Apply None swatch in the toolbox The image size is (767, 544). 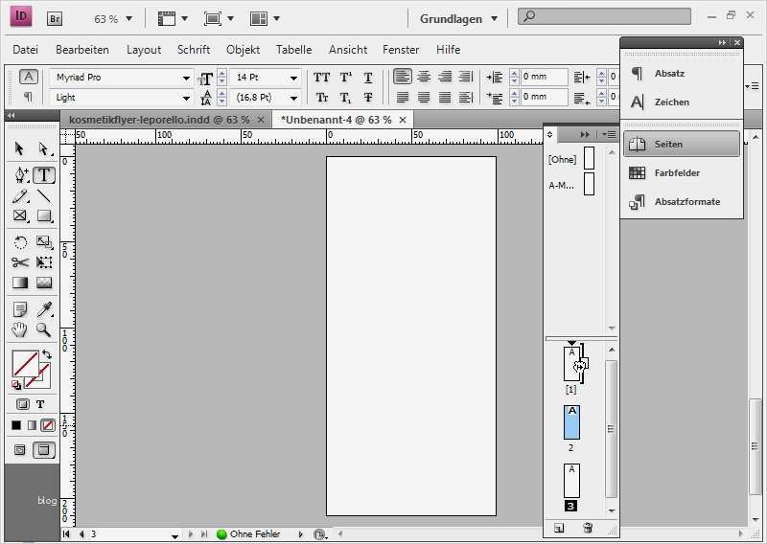48,425
